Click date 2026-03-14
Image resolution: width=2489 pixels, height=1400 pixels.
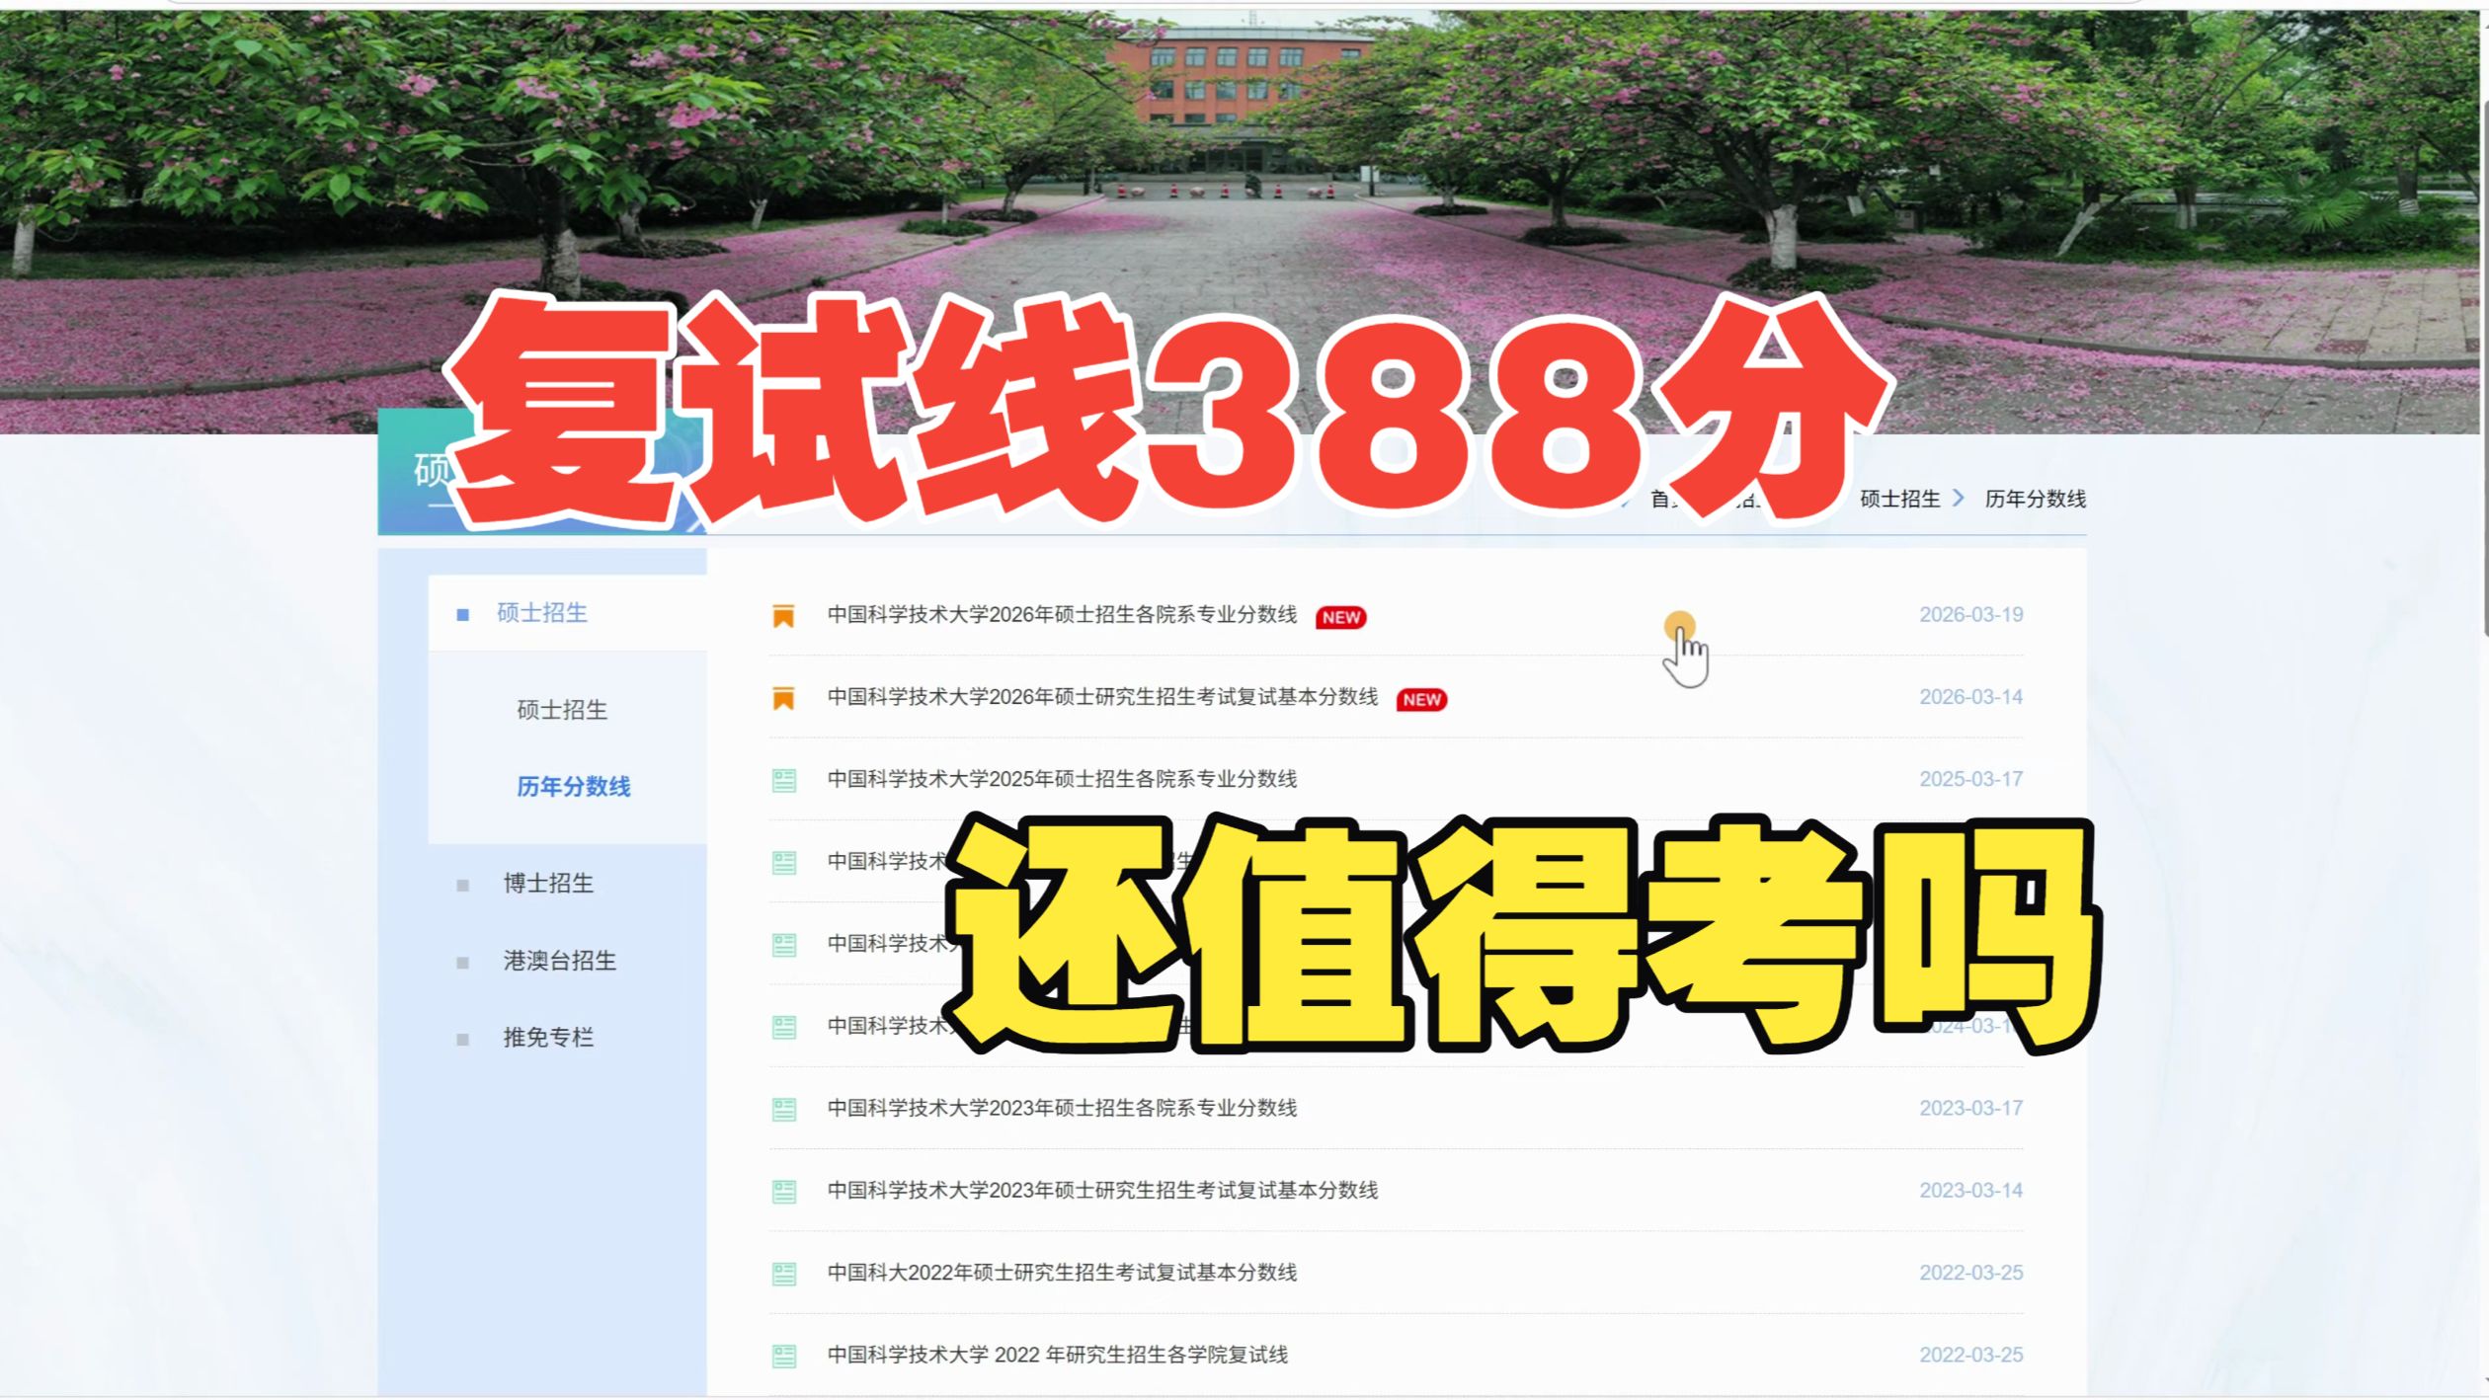click(1970, 697)
